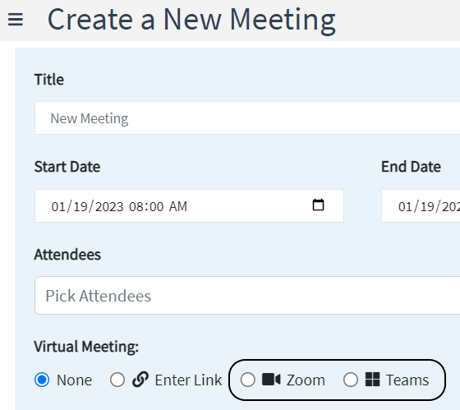Click the Enter Link text label
Viewport: 460px width, 410px height.
(188, 380)
